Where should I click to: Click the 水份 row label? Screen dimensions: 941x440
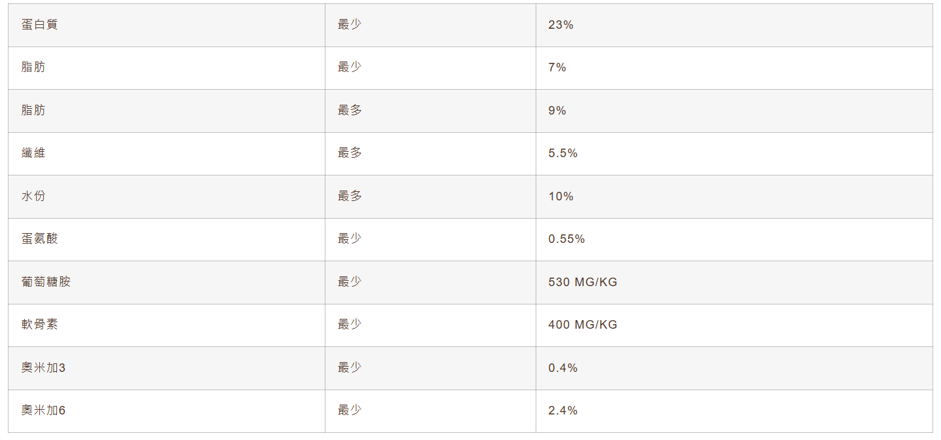pos(33,196)
